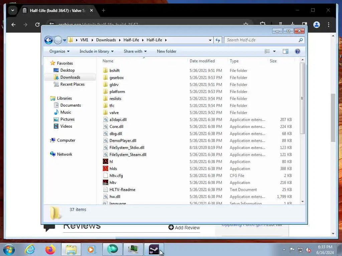Click the change view icon in toolbar
Screen dimensions: 342x256
coord(267,51)
